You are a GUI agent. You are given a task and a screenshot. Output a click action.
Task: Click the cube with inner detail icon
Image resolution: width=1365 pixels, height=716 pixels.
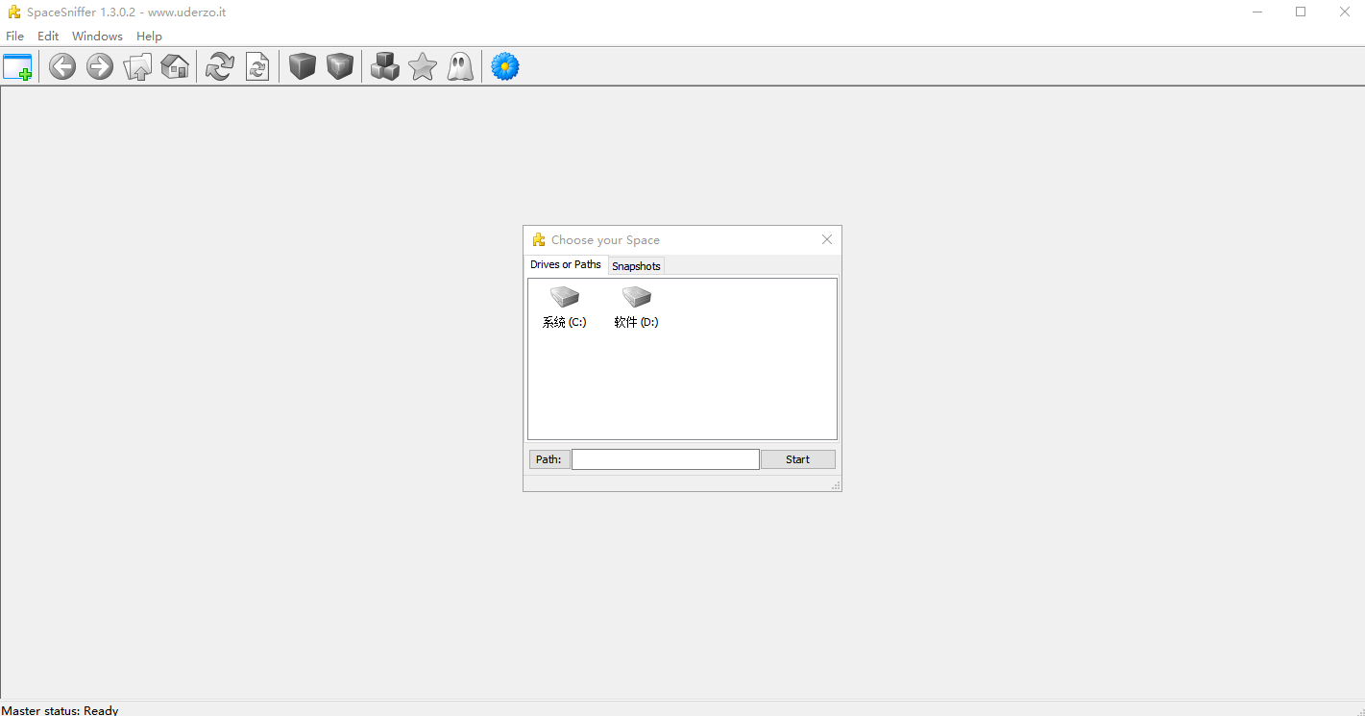(340, 67)
